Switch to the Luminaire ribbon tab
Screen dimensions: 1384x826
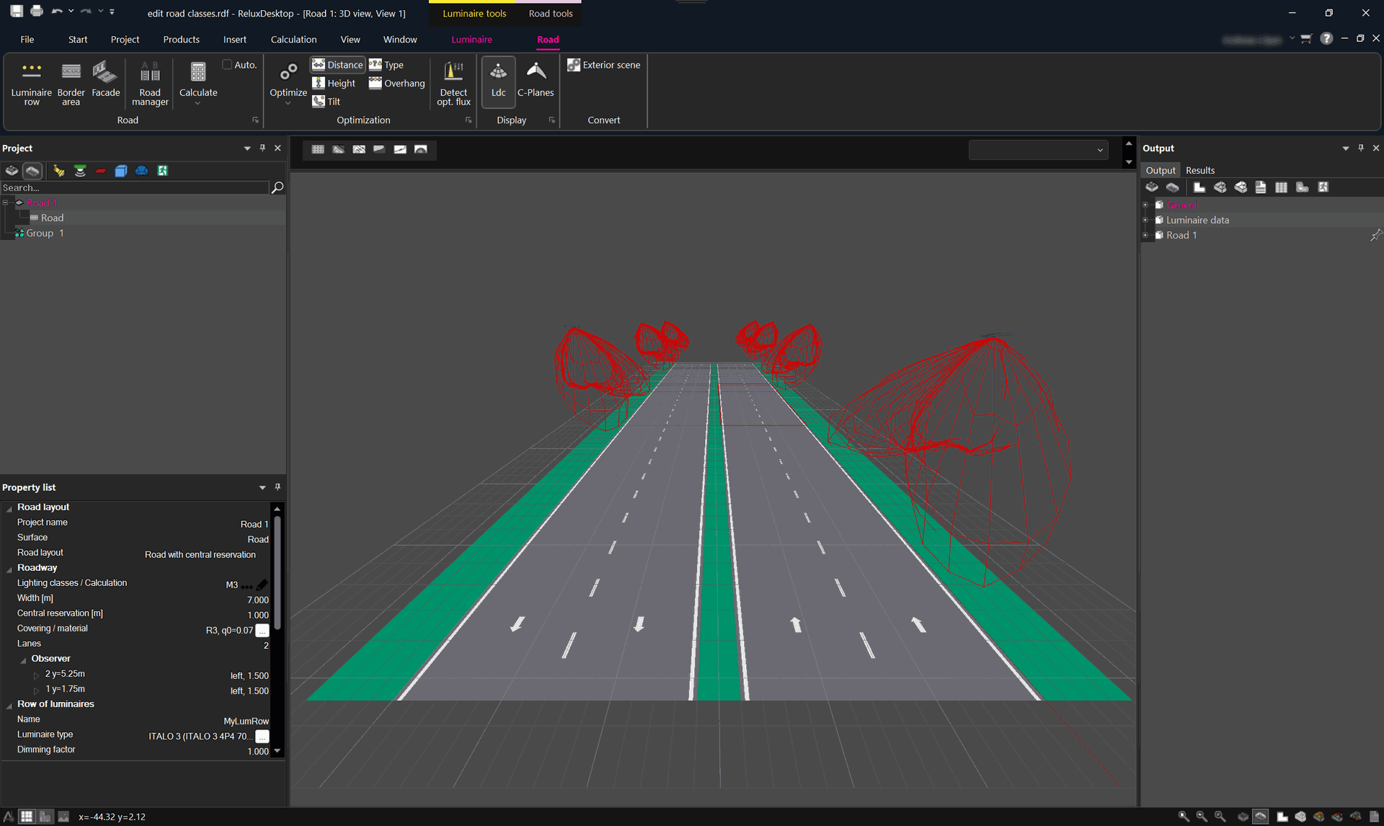[471, 40]
